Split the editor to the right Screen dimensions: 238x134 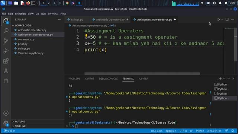pyautogui.click(x=227, y=19)
